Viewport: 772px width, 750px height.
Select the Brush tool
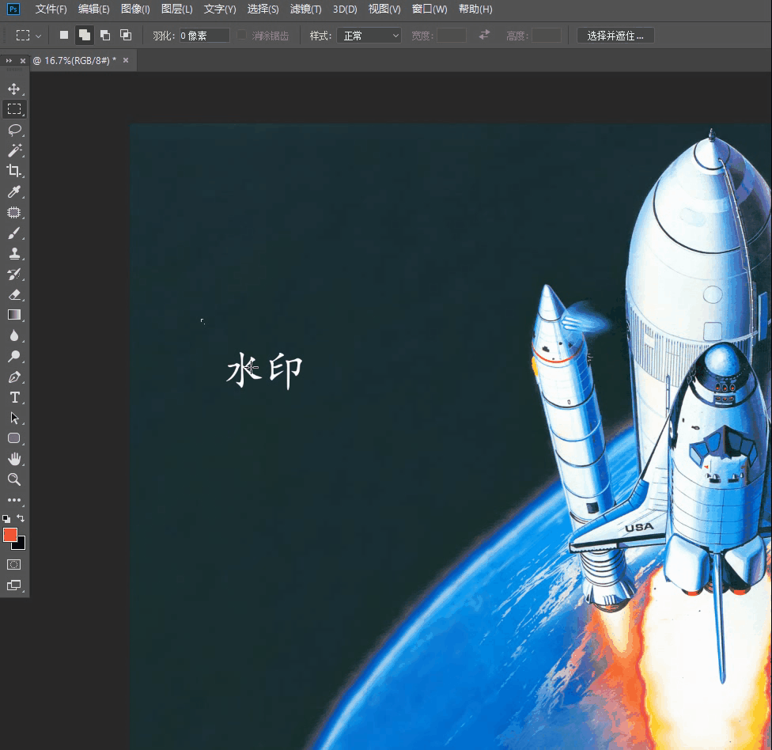click(14, 233)
